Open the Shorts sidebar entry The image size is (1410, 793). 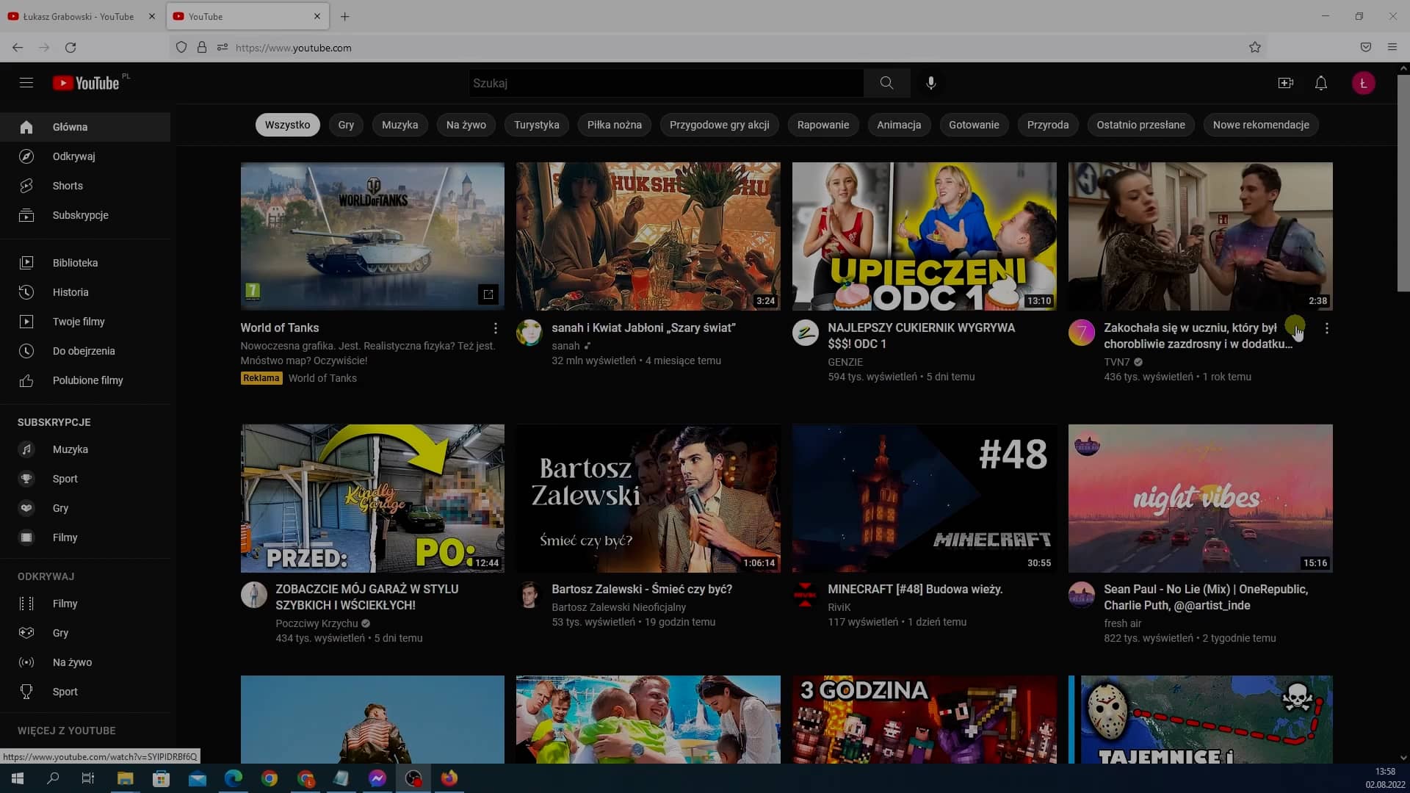point(68,186)
